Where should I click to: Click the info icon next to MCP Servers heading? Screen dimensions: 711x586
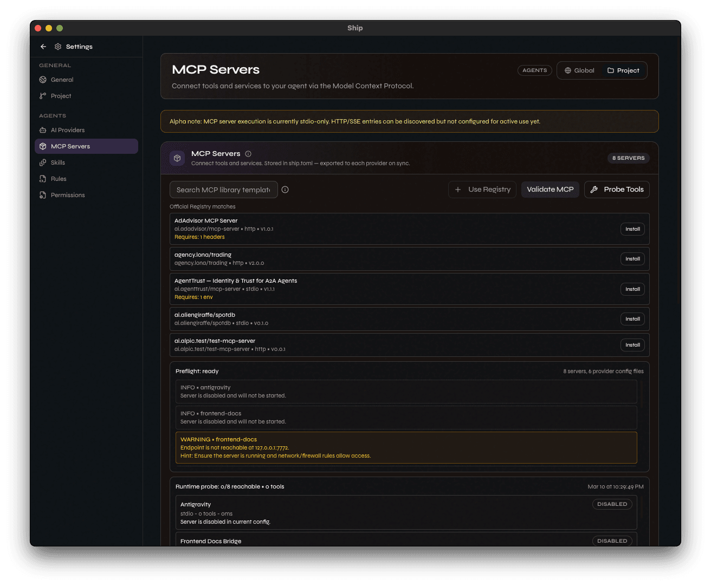coord(248,154)
